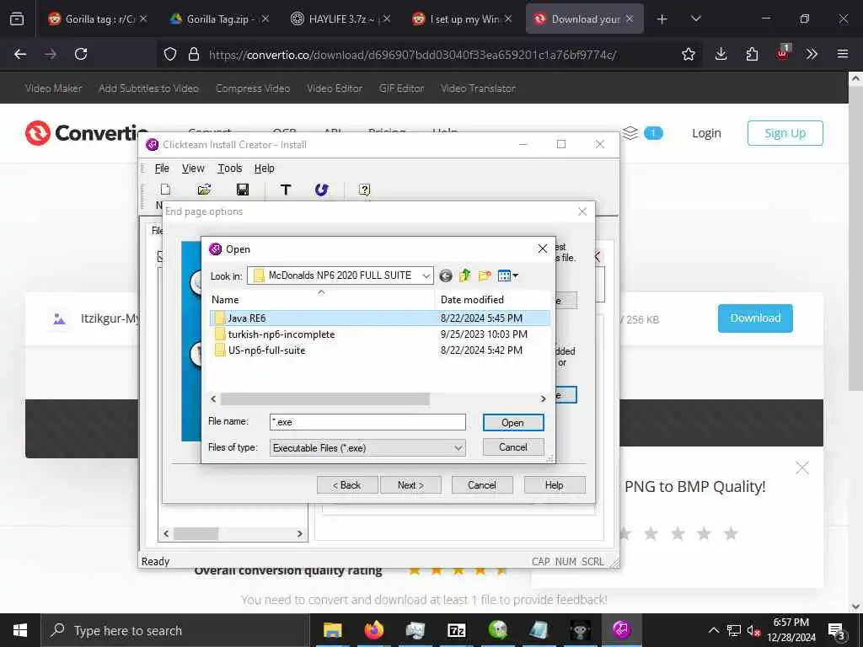Click the Sign Up button on Convertio
This screenshot has height=647, width=863.
(785, 133)
